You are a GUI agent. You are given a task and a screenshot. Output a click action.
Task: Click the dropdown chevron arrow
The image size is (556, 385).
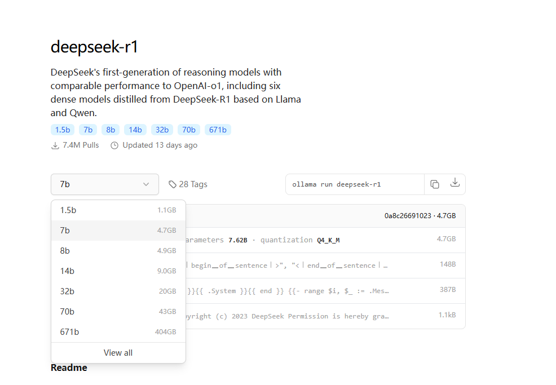[x=146, y=184]
